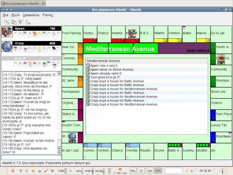Click Ajwen's token on Illinois Avenue
Image resolution: width=233 pixels, height=175 pixels.
132,34
